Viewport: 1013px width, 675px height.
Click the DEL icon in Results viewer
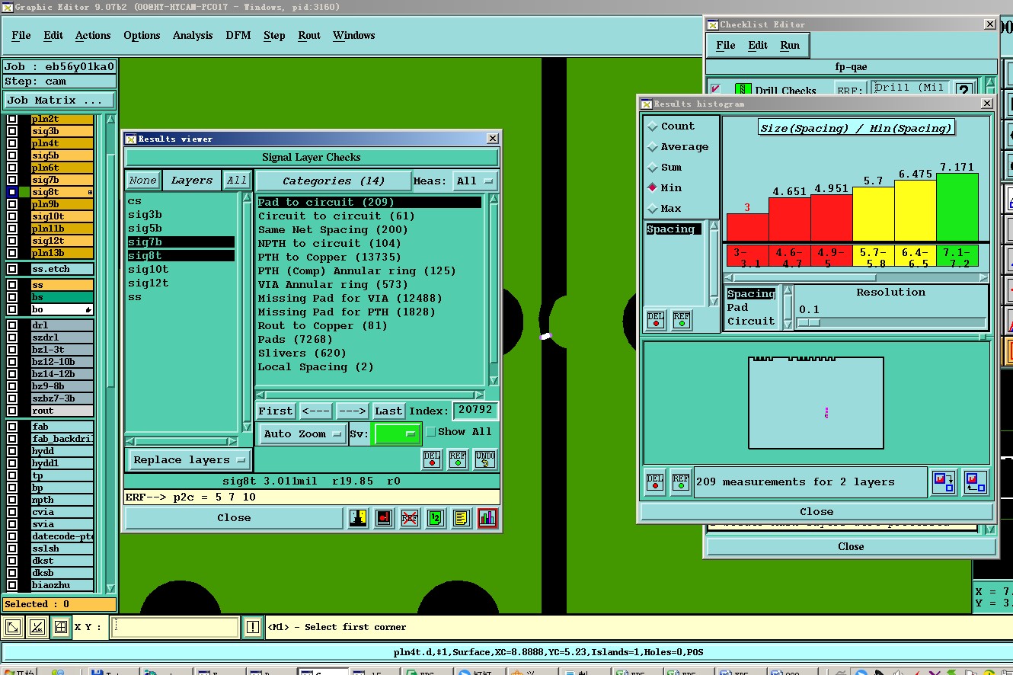coord(432,459)
